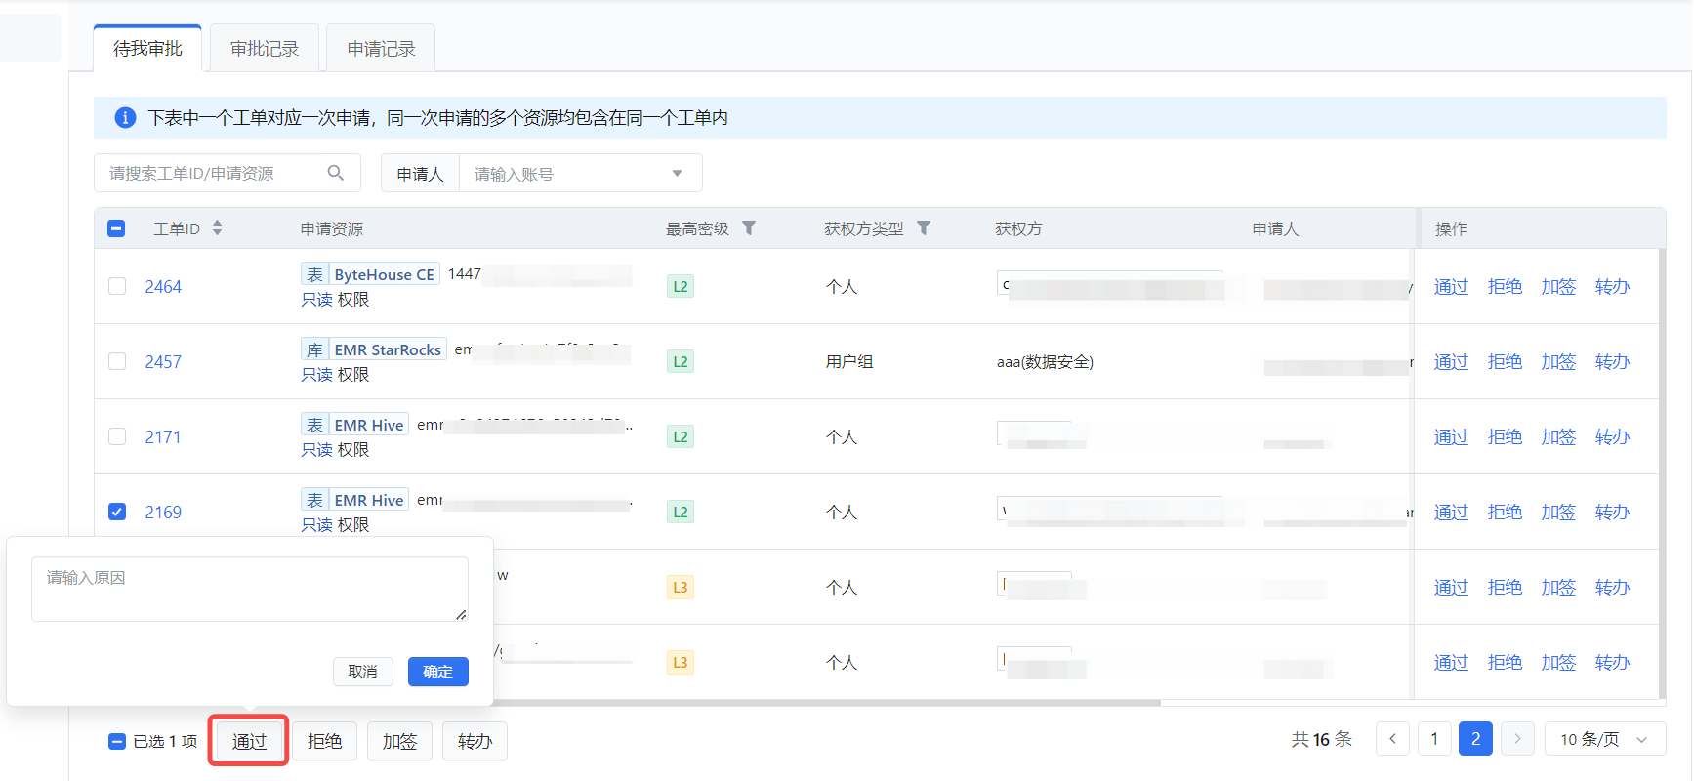Screen dimensions: 1694x781
Task: Check the box for order 2171
Action: 117,436
